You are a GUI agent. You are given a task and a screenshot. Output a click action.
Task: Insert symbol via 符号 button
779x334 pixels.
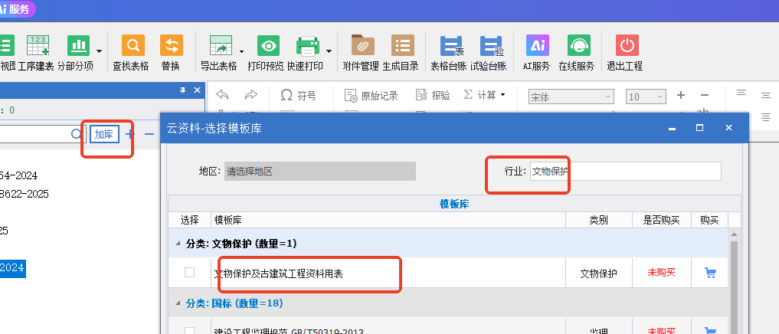click(x=298, y=96)
